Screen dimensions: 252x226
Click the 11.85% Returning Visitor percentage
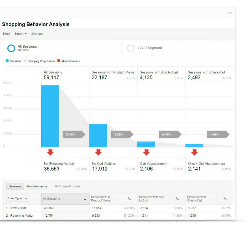click(x=177, y=215)
